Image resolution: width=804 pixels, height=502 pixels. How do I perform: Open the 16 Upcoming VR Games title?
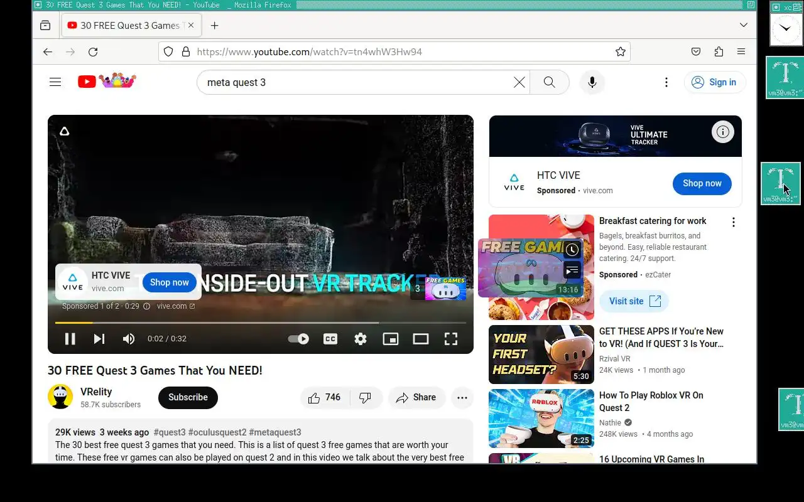tap(651, 459)
